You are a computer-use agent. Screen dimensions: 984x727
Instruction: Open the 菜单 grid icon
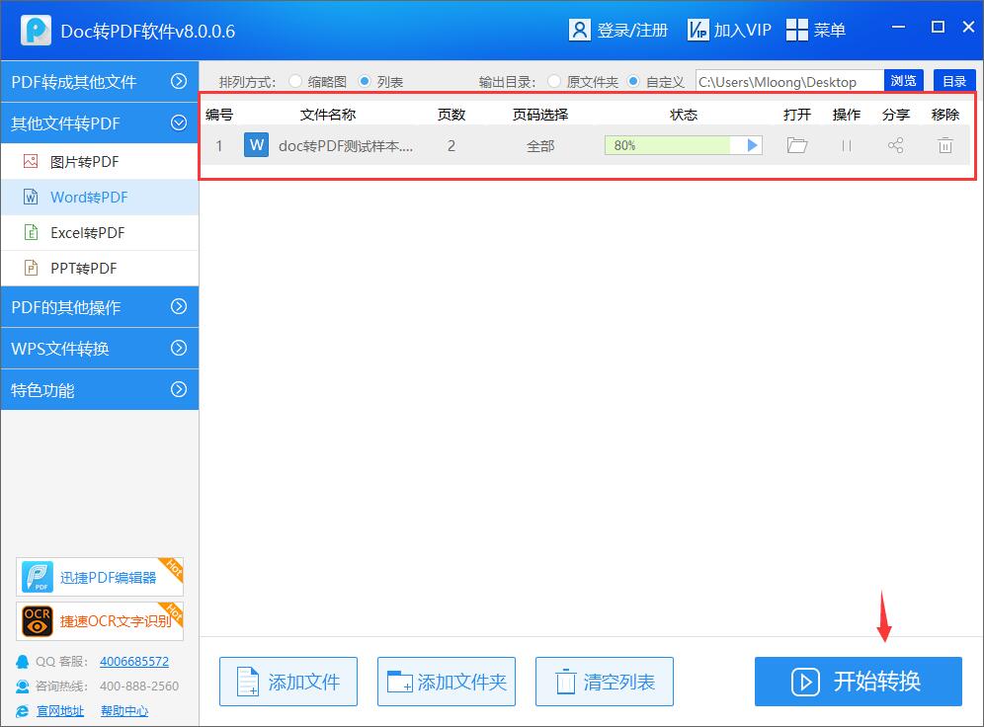click(797, 30)
